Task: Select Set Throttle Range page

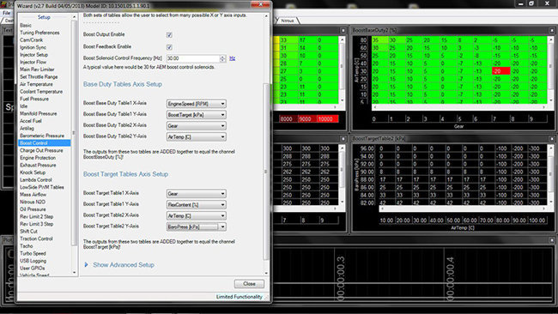Action: [x=39, y=77]
